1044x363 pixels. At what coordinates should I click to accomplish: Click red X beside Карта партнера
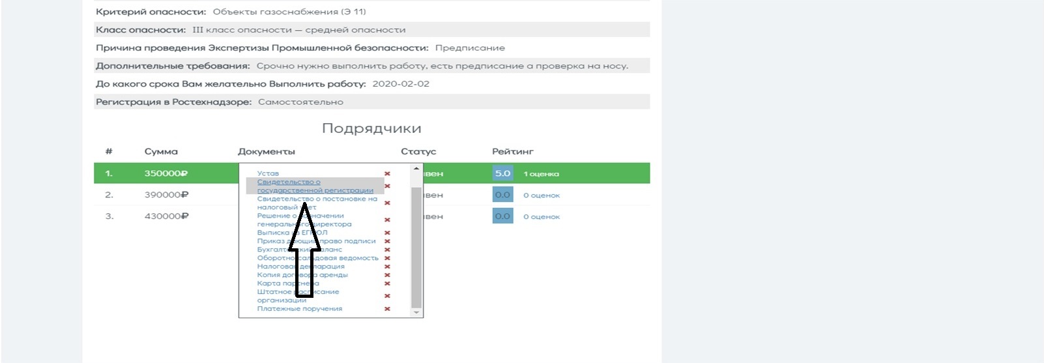(387, 283)
